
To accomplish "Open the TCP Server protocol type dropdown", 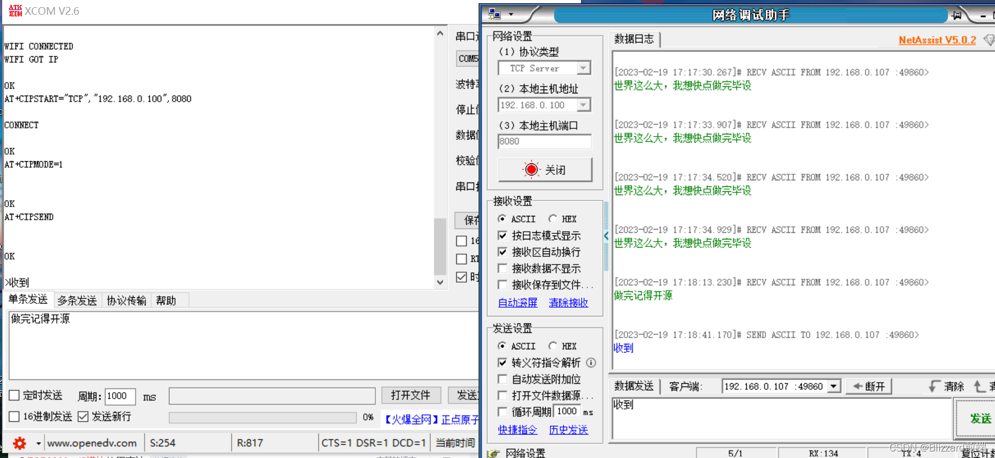I will coord(584,68).
